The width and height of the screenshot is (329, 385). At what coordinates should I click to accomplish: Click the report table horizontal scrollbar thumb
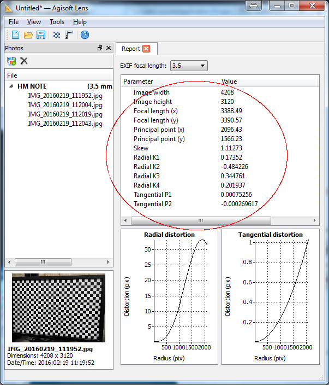201,220
